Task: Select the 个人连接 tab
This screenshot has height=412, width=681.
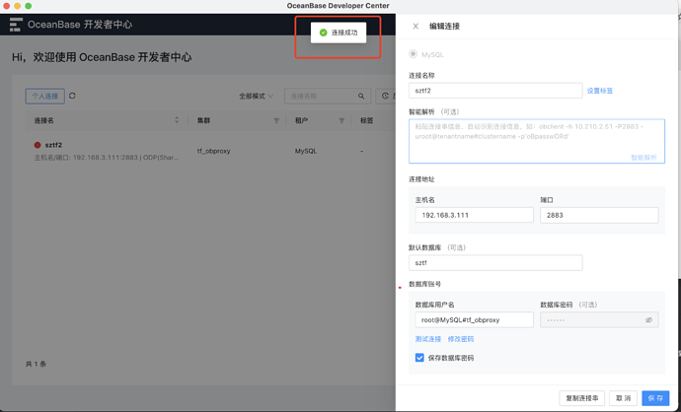Action: (x=45, y=97)
